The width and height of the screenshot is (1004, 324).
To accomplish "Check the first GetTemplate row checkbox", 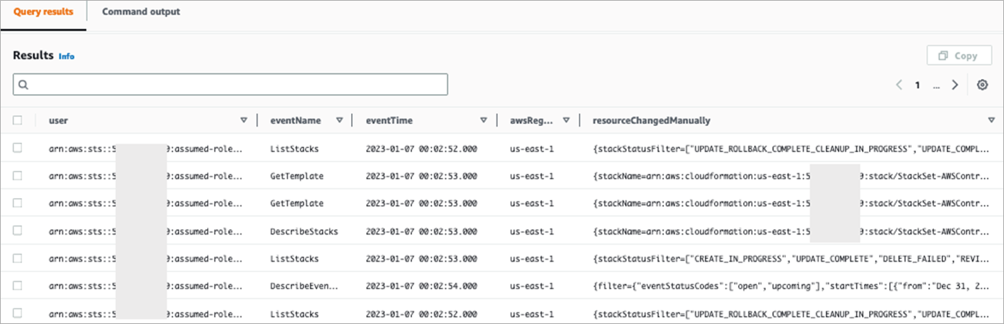I will point(17,176).
